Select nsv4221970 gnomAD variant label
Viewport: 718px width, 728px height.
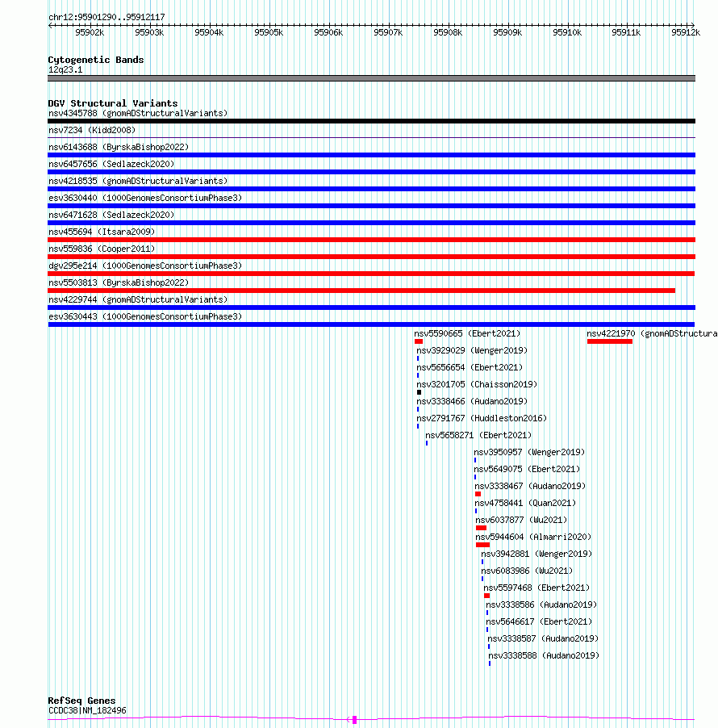(652, 334)
